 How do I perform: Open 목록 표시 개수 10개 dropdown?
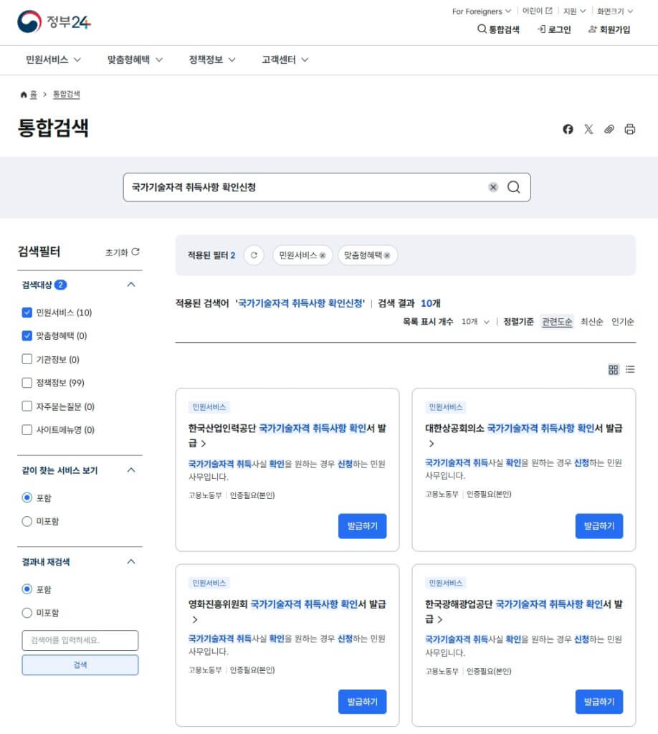(x=475, y=322)
